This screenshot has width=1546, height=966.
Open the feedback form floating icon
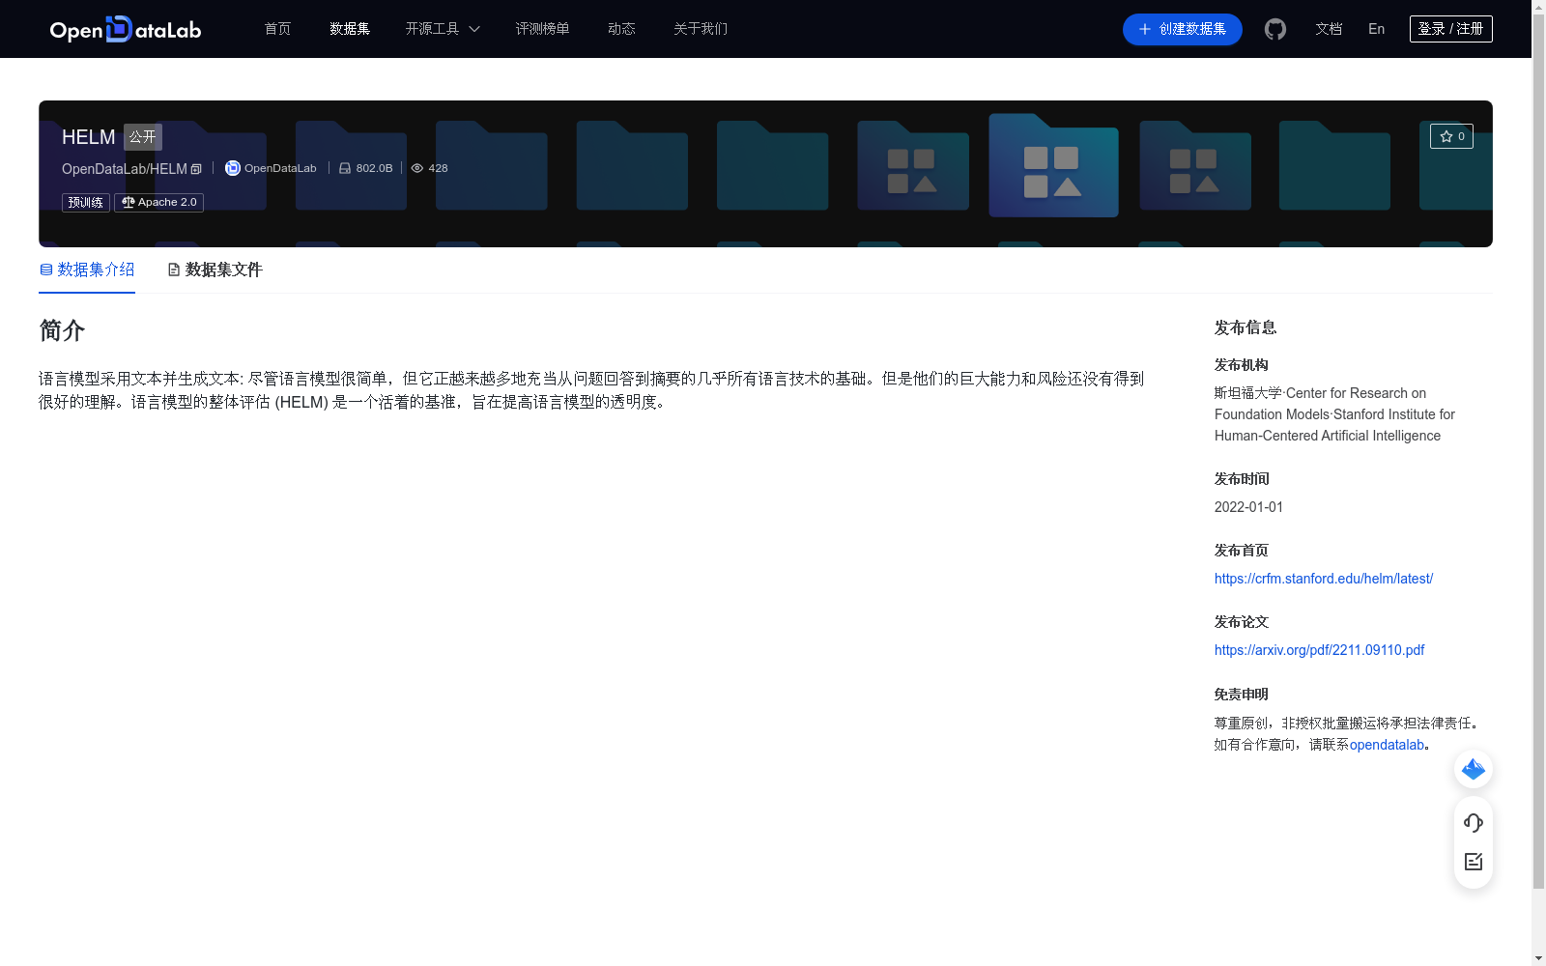pos(1473,862)
